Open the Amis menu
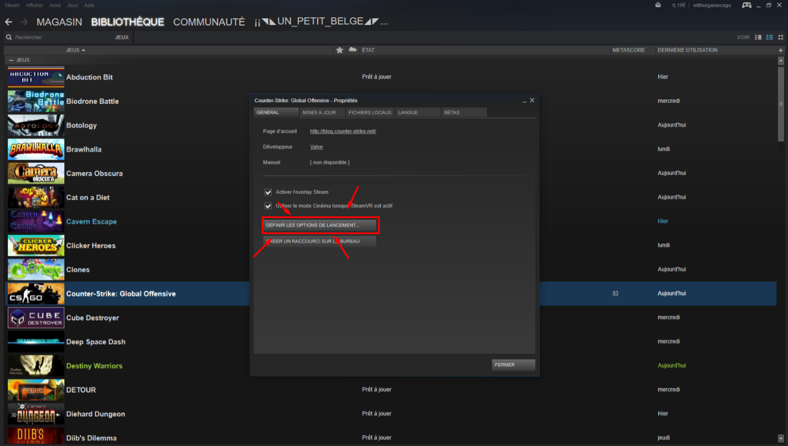This screenshot has width=788, height=446. pos(55,5)
